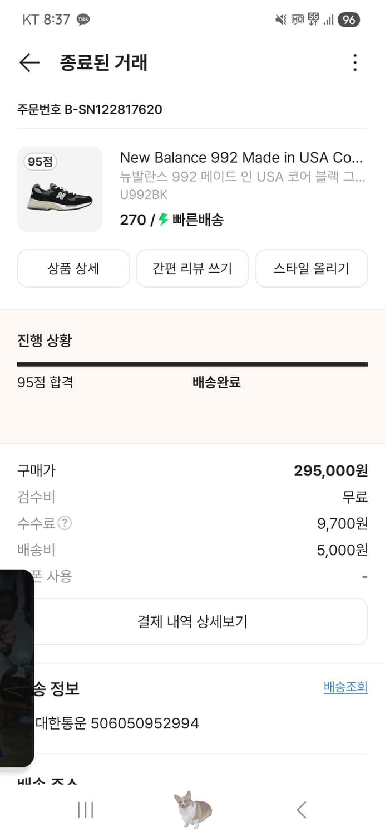The image size is (385, 836).
Task: Open 상품 상세 product details
Action: [73, 268]
